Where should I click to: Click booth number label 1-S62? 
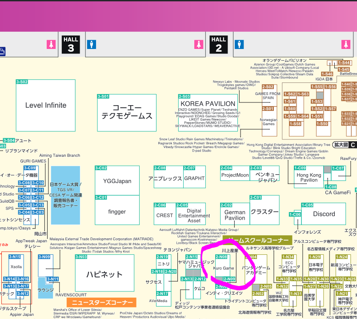(290, 94)
